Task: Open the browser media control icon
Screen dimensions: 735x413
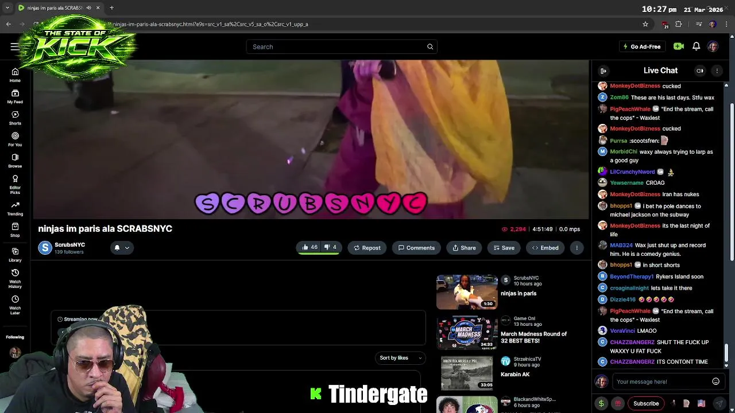Action: click(698, 24)
